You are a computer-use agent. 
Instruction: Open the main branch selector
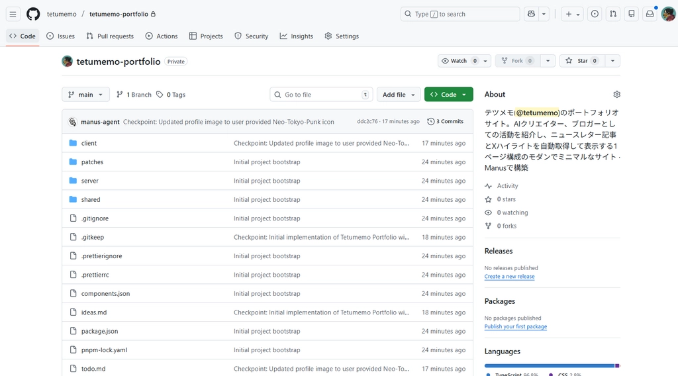pyautogui.click(x=85, y=95)
